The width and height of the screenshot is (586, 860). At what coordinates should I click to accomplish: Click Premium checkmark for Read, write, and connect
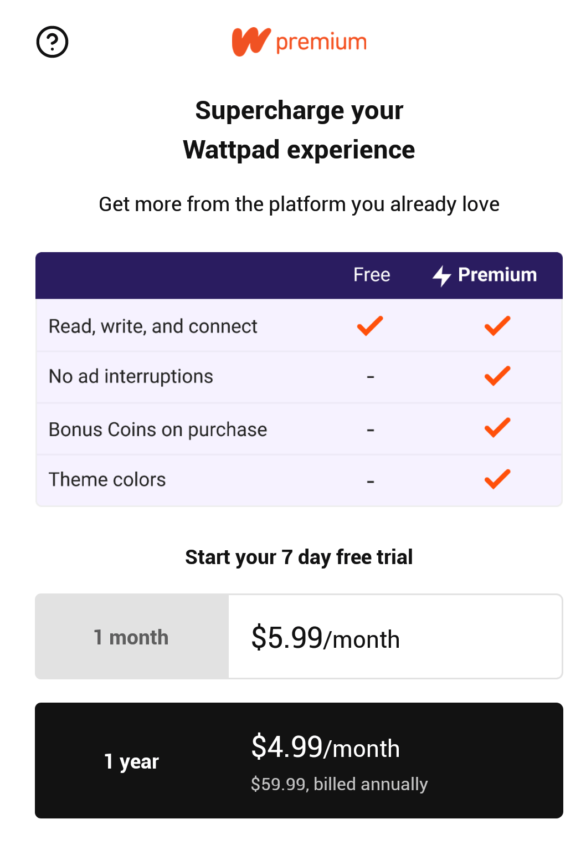pyautogui.click(x=497, y=326)
